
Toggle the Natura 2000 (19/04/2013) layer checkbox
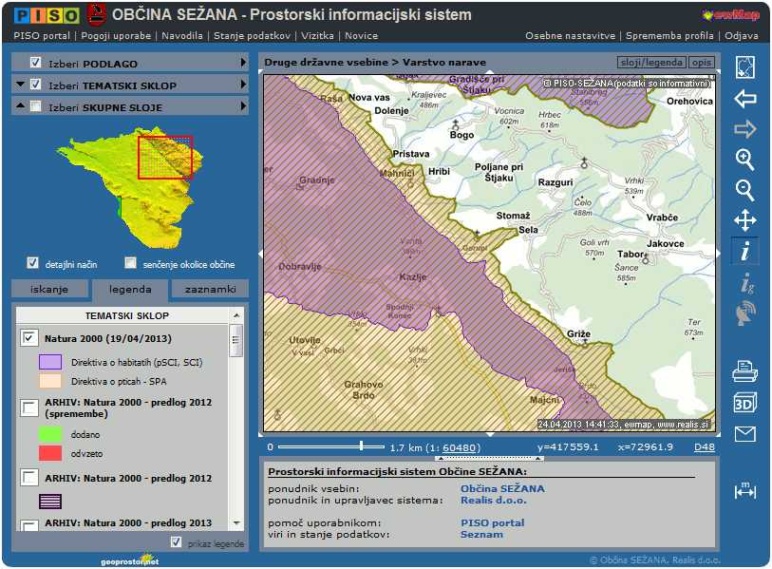pos(28,337)
